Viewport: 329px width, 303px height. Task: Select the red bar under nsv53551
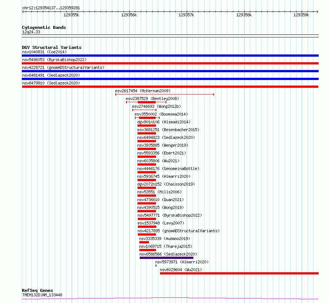point(147,196)
